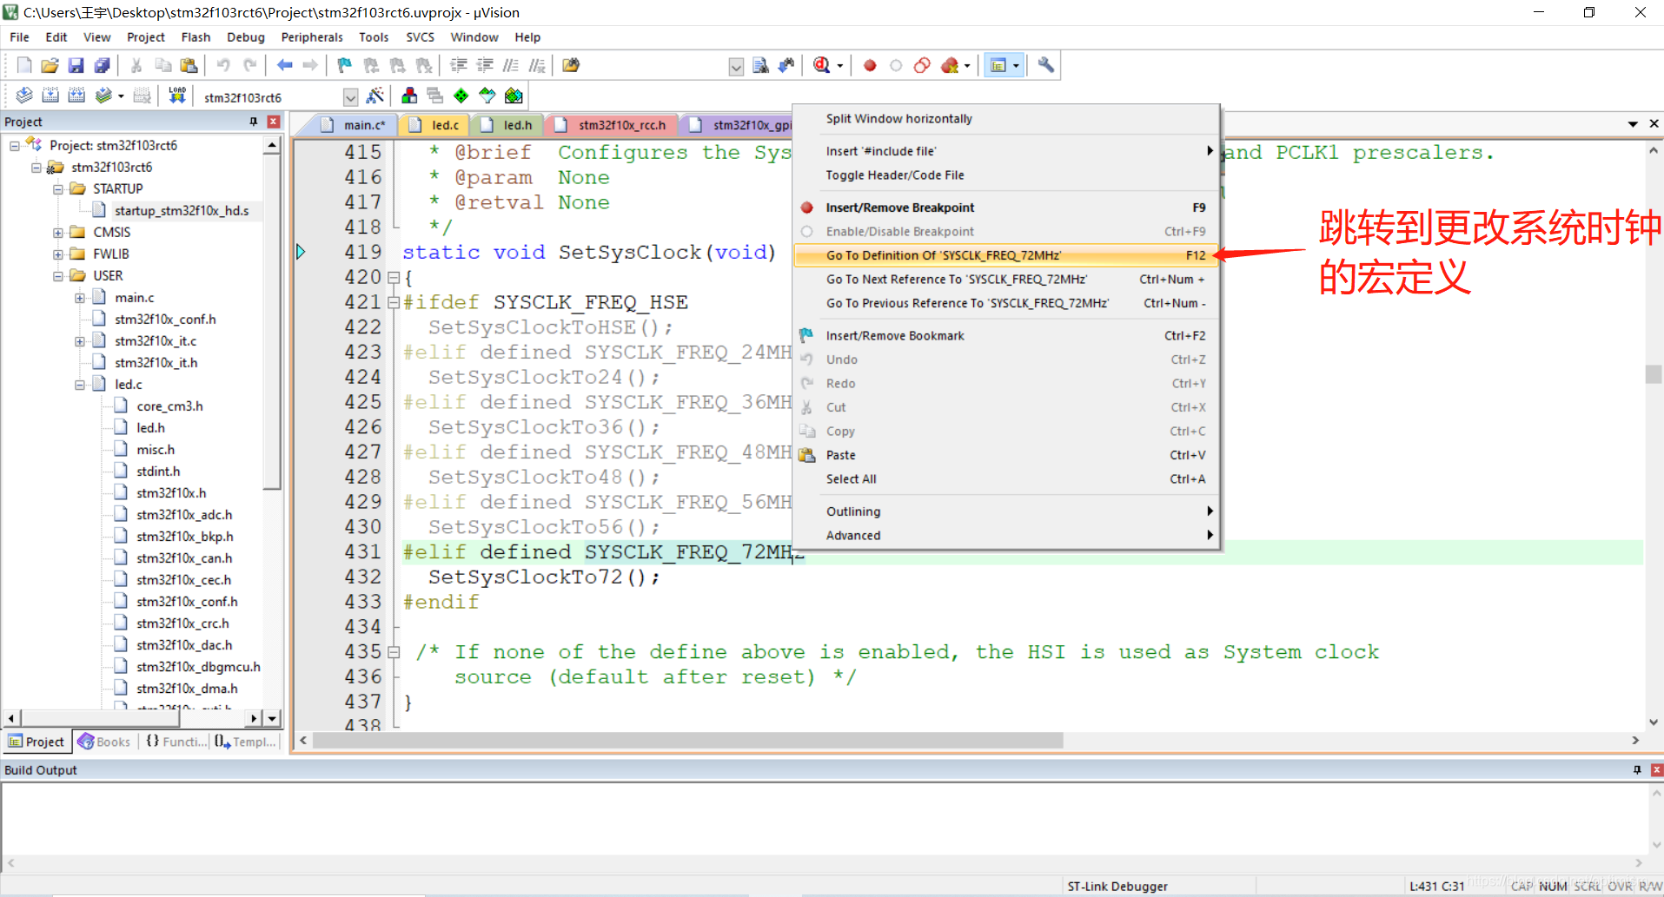The width and height of the screenshot is (1664, 897).
Task: Toggle code folding box at line 421
Action: [x=394, y=303]
